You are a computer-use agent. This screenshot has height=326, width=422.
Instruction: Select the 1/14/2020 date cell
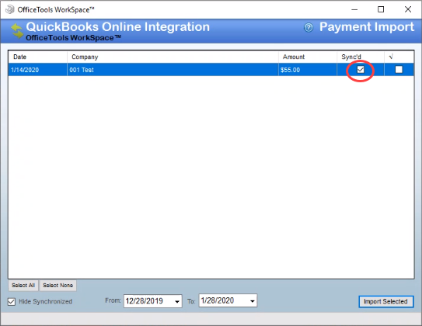click(x=37, y=70)
